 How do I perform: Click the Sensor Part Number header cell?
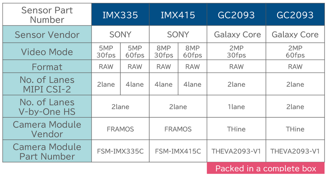(47, 15)
